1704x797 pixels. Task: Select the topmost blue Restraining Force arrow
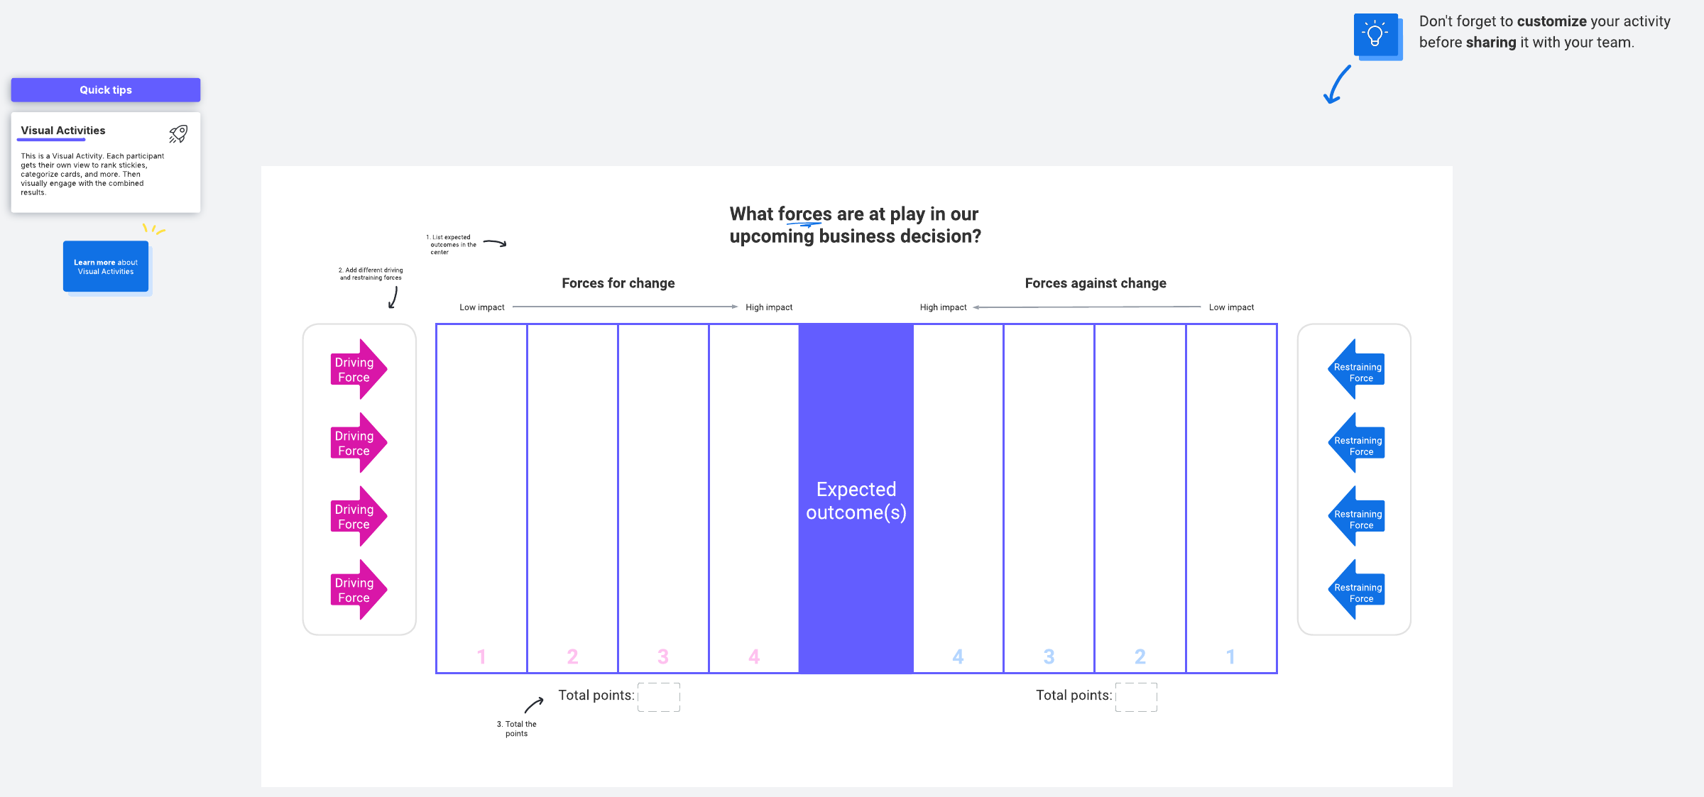point(1357,370)
